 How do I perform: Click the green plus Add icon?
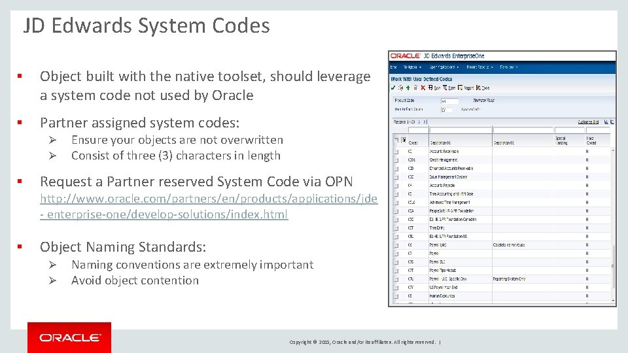408,88
